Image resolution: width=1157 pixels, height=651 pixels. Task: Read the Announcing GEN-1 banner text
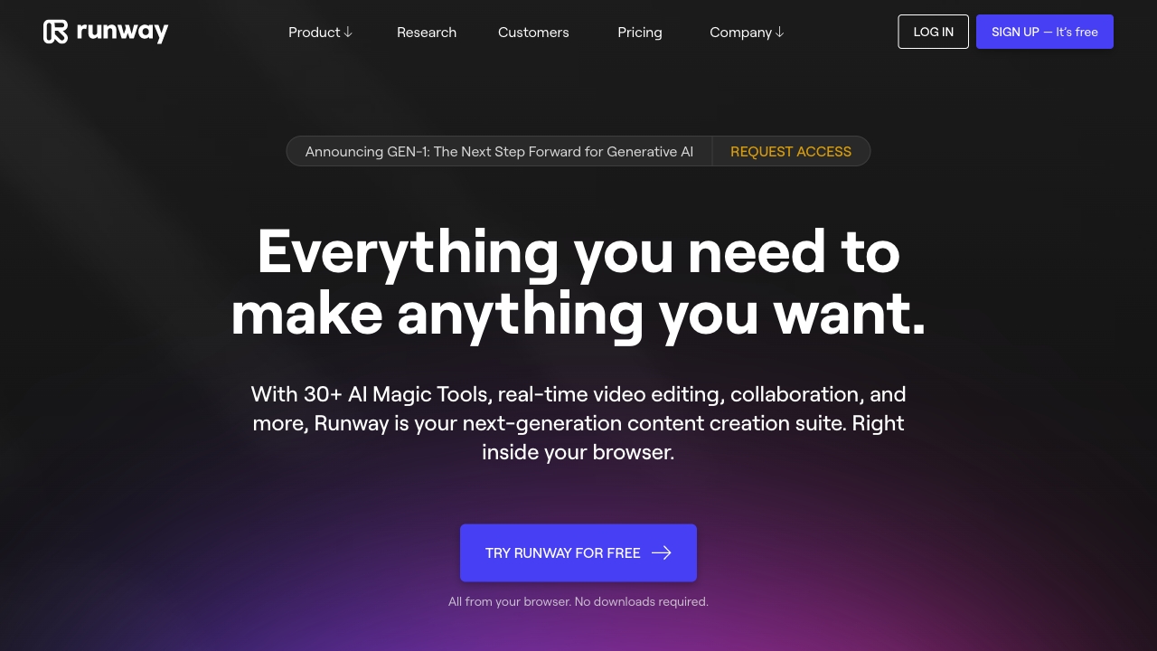(x=499, y=152)
